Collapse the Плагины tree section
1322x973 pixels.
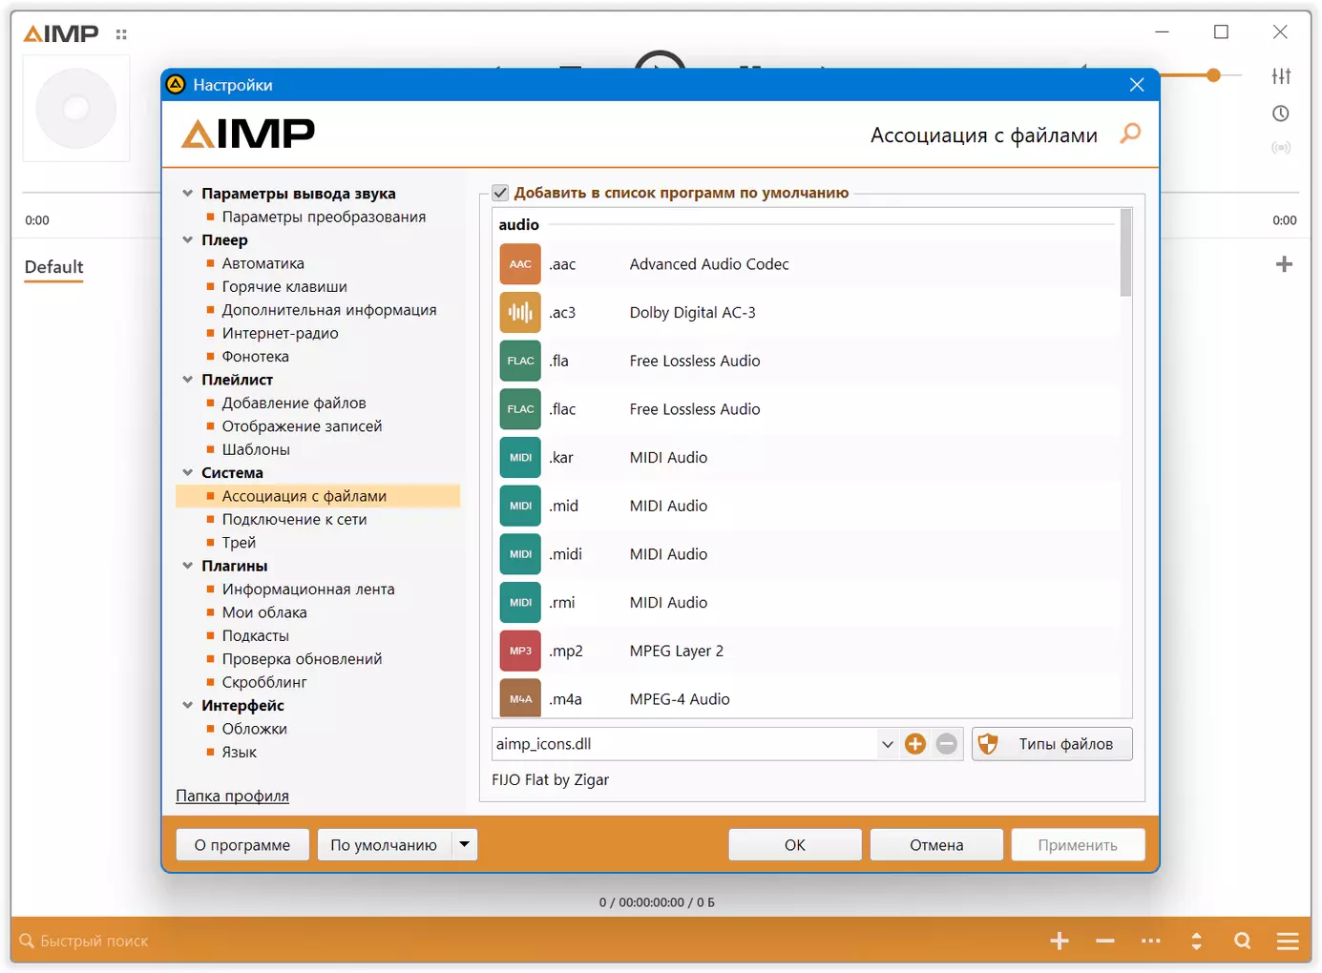pyautogui.click(x=188, y=566)
